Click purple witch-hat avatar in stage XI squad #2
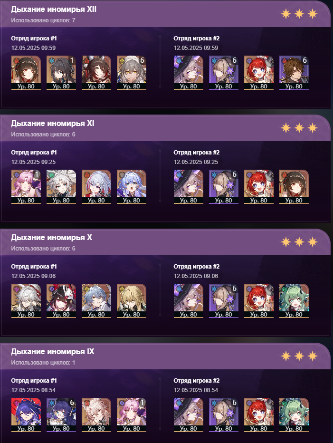 pos(189,187)
